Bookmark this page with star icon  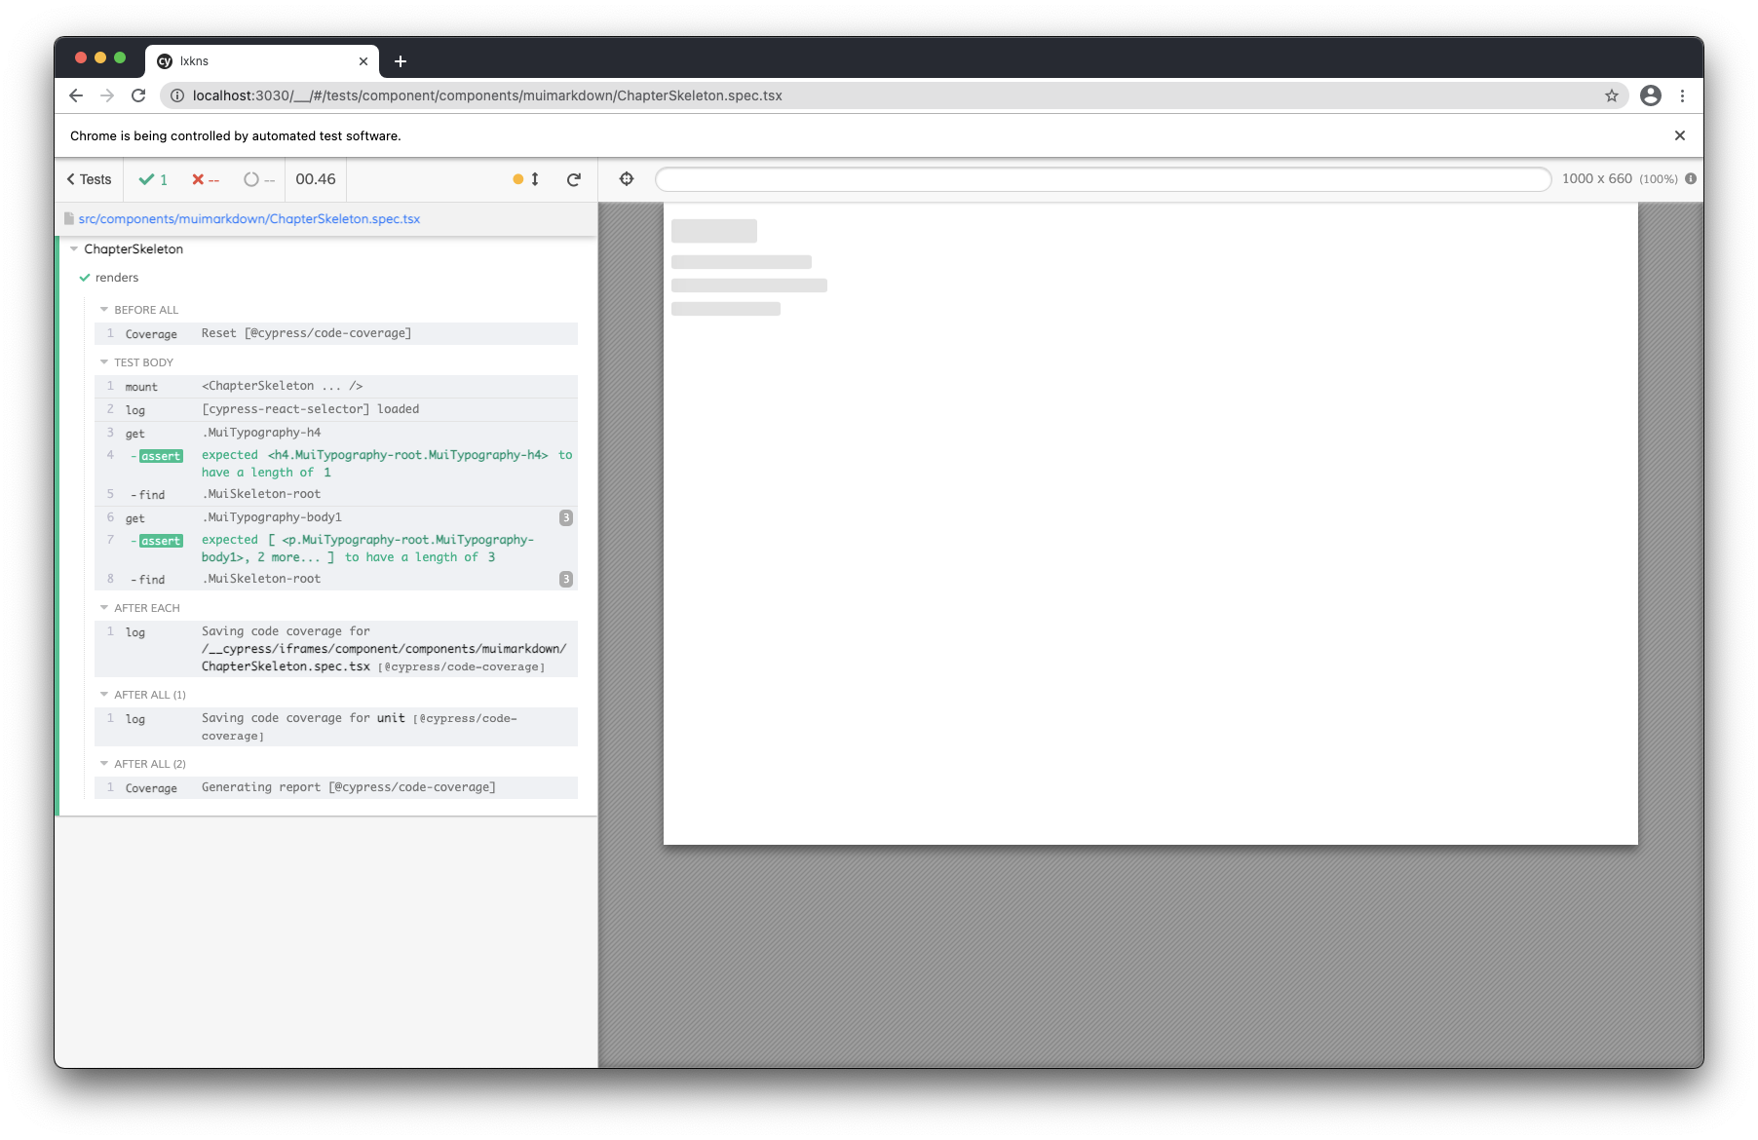tap(1612, 95)
